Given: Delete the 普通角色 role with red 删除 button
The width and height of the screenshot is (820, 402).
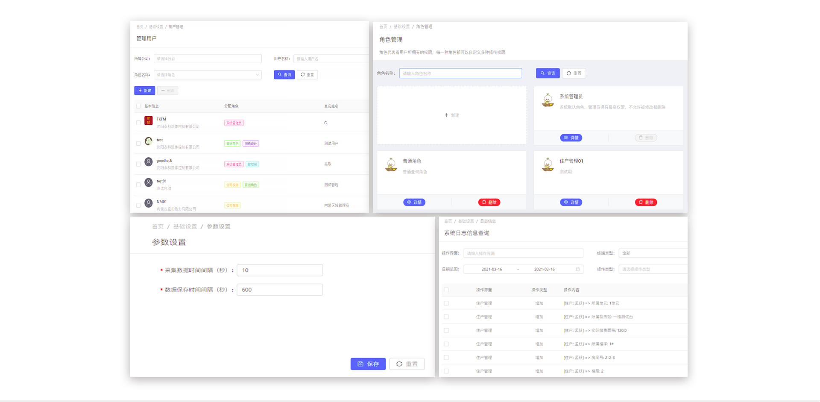Looking at the screenshot, I should pos(489,202).
